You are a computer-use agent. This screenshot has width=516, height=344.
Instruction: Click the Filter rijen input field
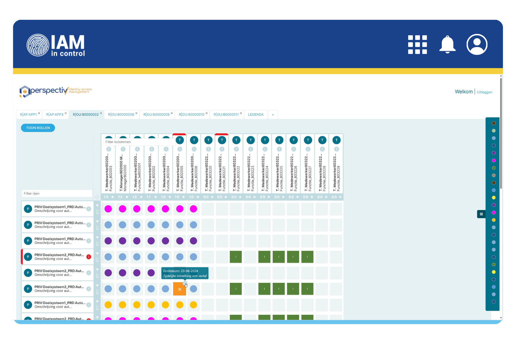pos(57,193)
